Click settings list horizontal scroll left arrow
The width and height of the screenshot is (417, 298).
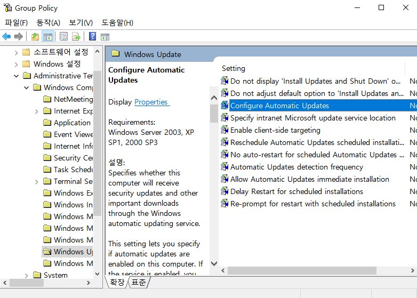[x=223, y=271]
